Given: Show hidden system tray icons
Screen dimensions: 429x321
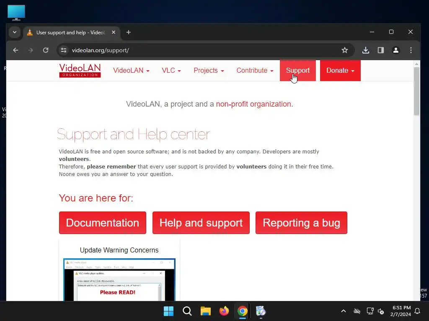Looking at the screenshot, I should (x=344, y=311).
